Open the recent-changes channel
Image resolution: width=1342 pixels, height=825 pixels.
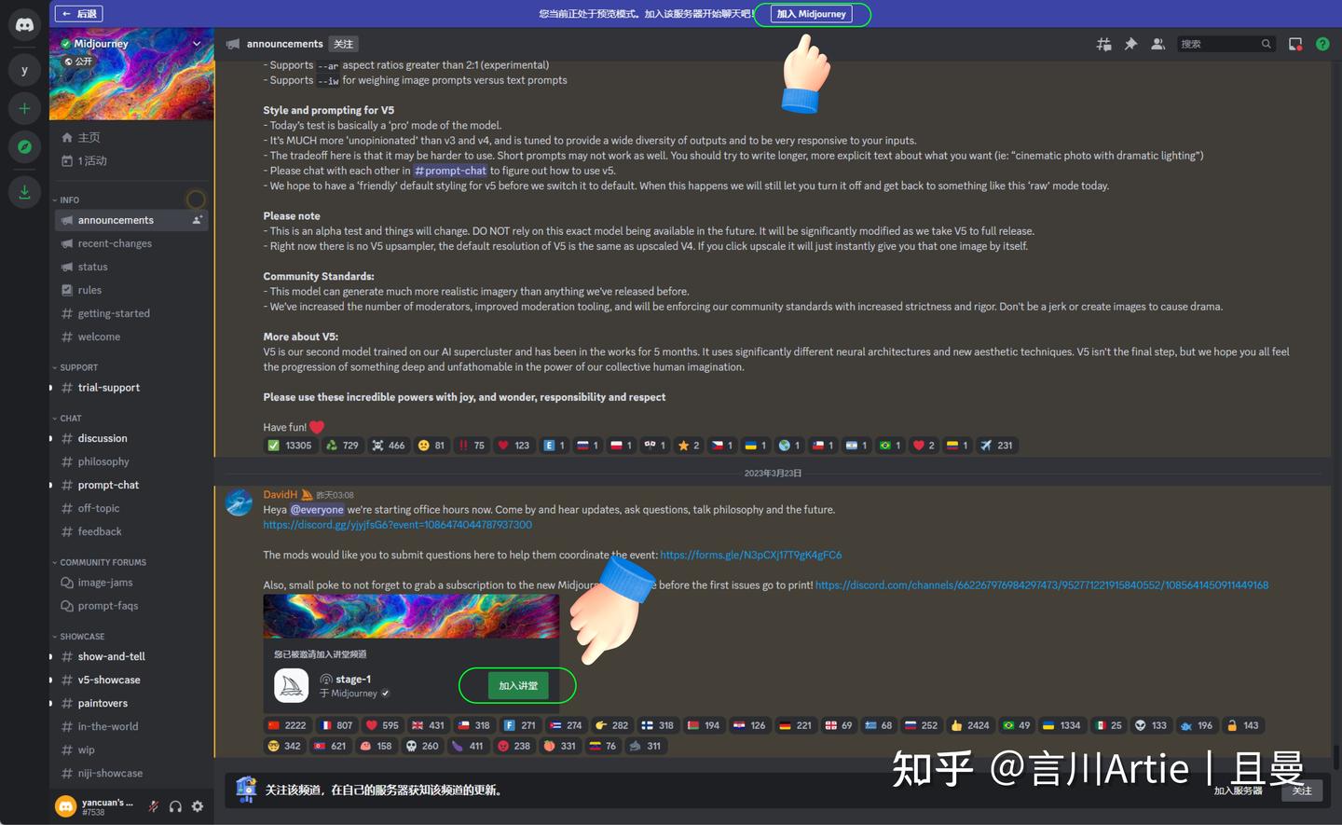tap(130, 243)
